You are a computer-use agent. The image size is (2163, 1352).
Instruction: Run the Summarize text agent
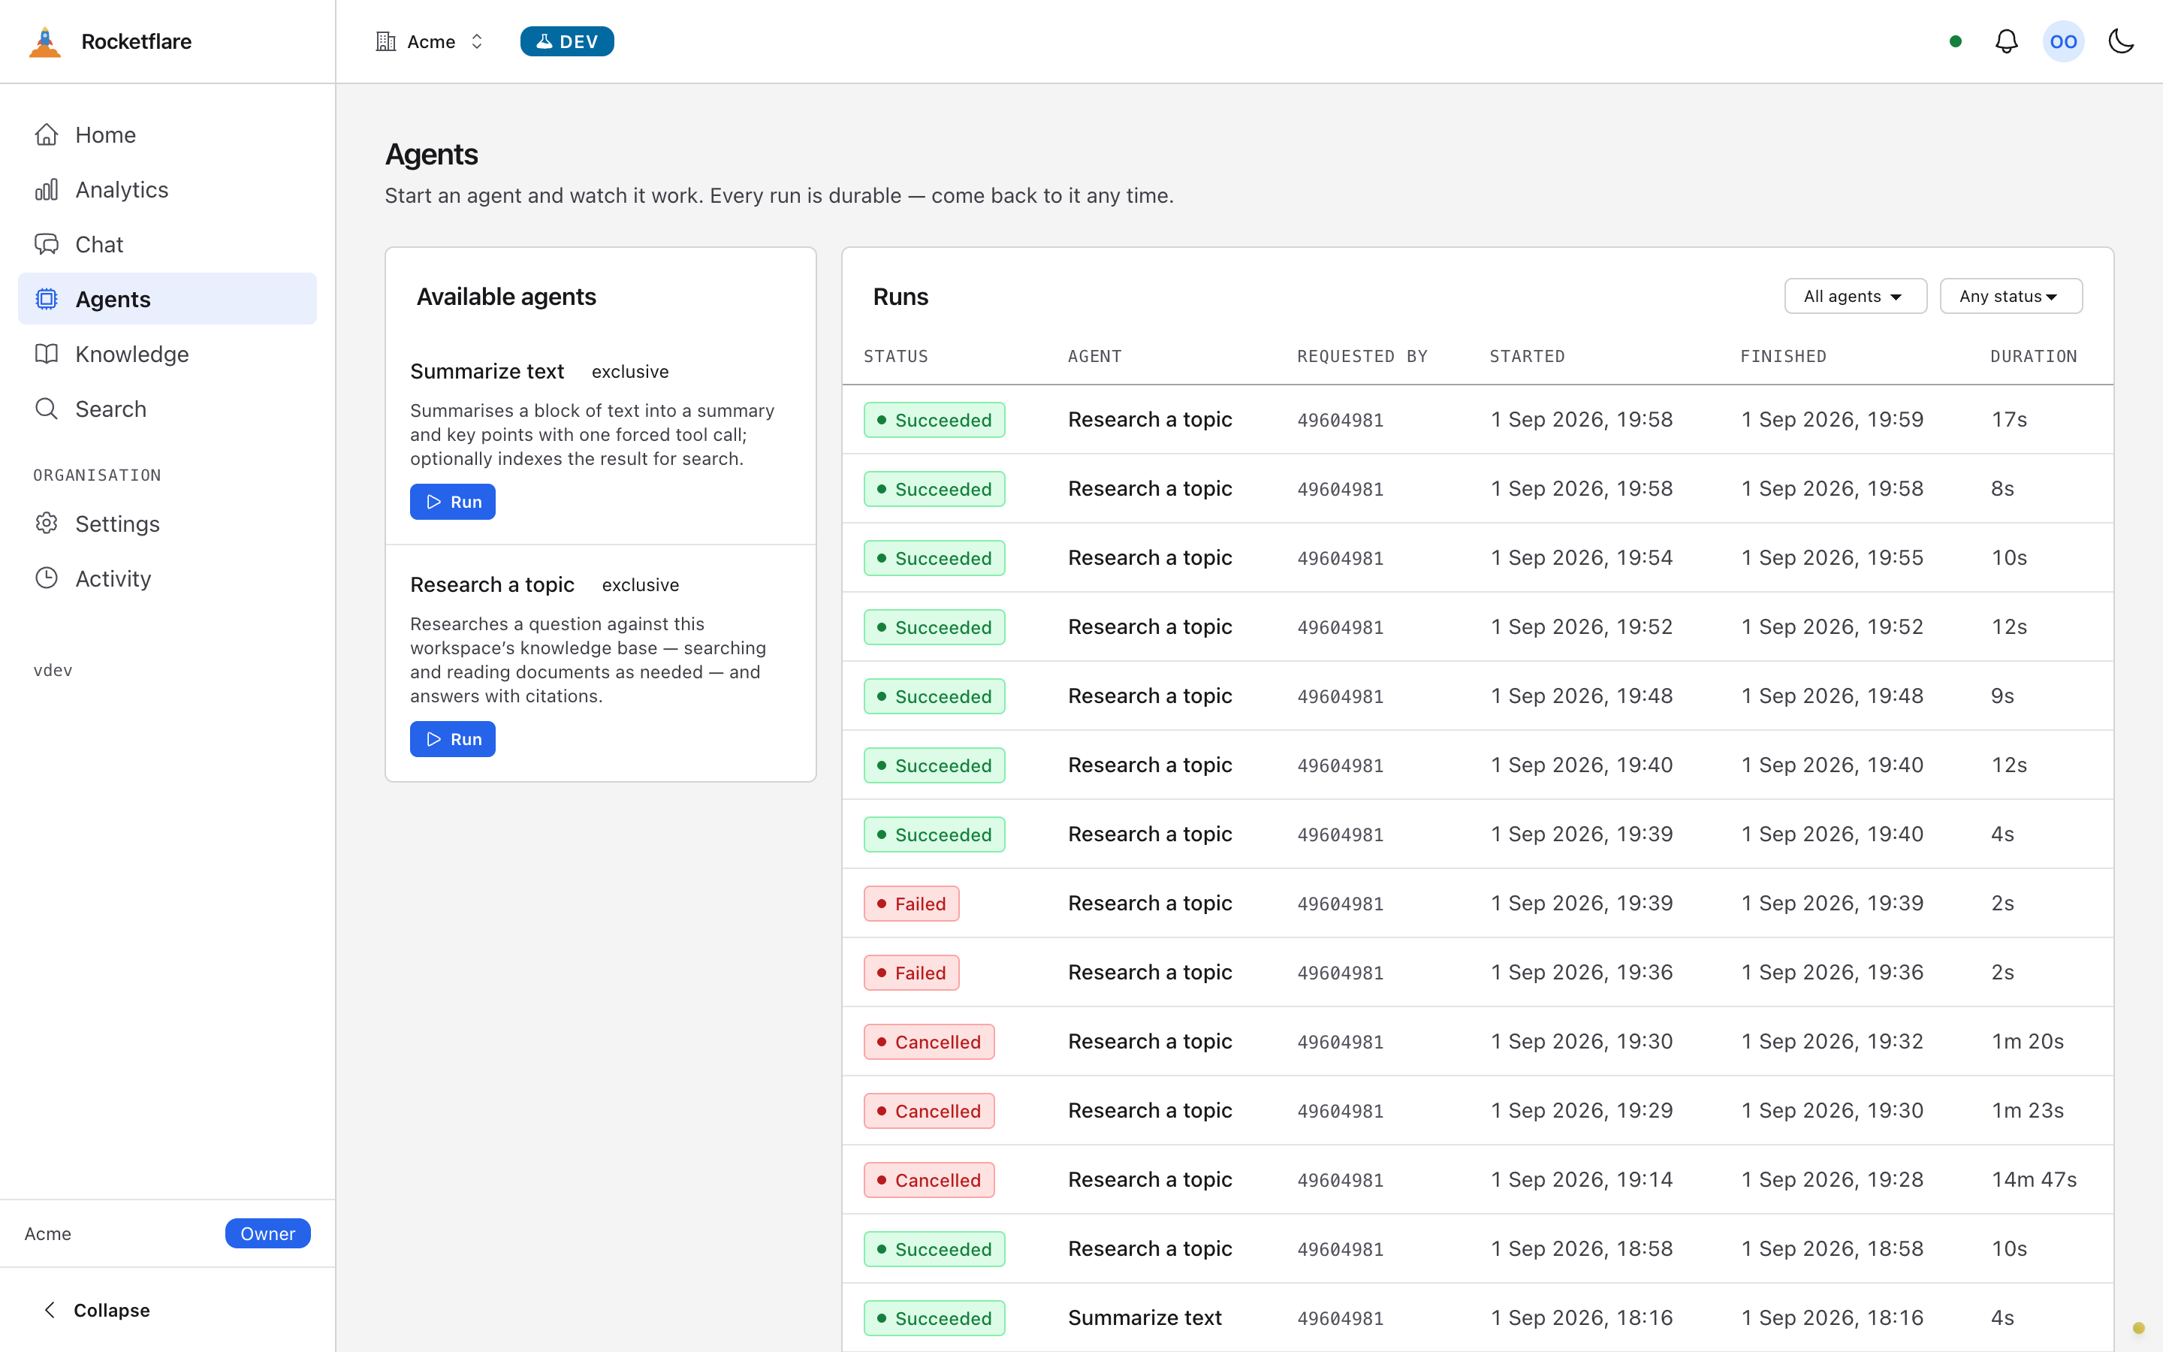(452, 502)
